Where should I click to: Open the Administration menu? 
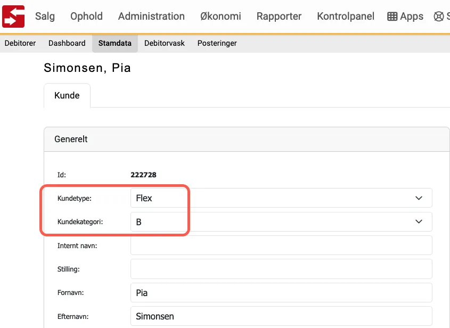coord(151,17)
